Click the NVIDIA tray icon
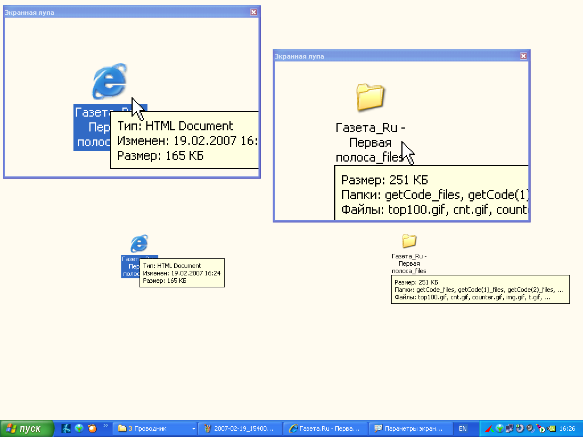Image resolution: width=583 pixels, height=437 pixels. click(551, 428)
